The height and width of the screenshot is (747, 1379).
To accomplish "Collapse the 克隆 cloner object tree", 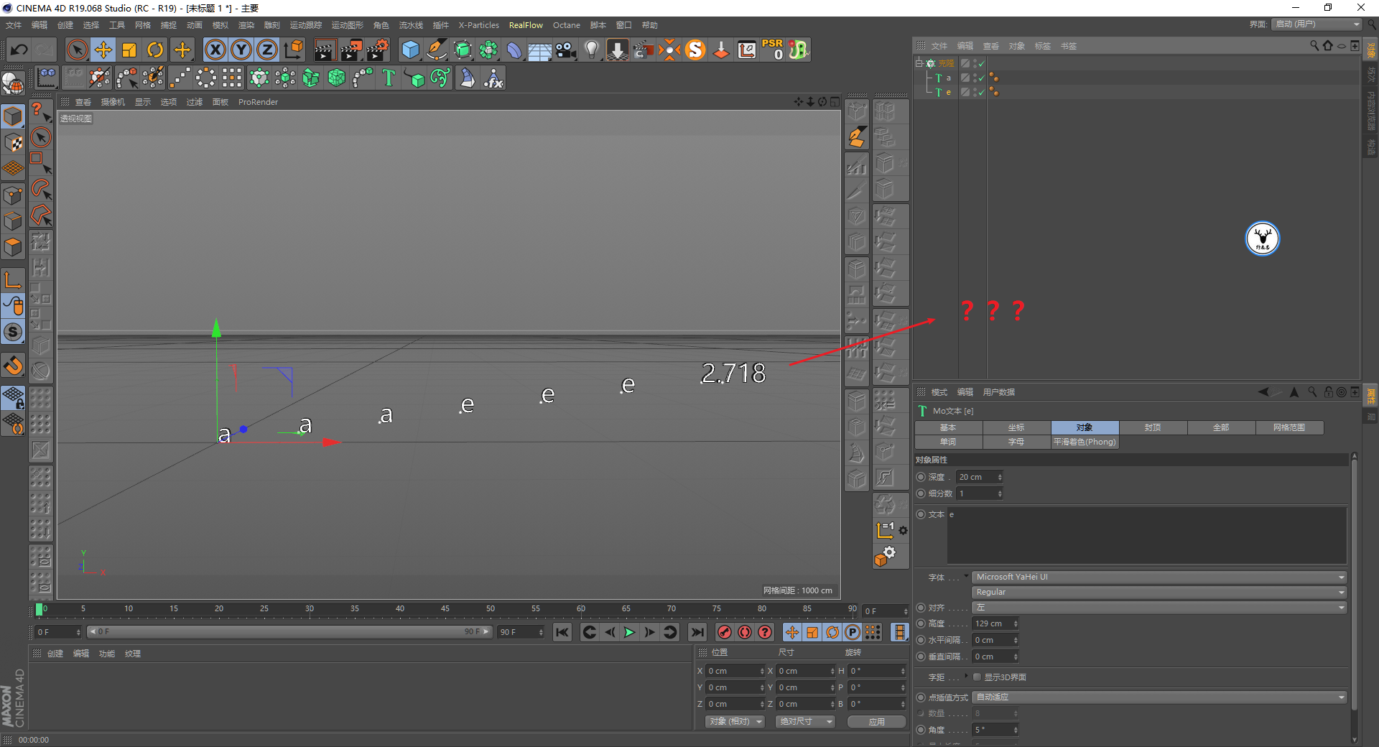I will click(x=919, y=63).
